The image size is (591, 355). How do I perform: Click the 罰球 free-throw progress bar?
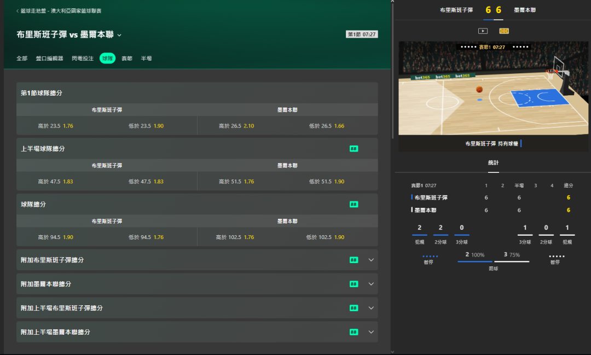pos(494,261)
